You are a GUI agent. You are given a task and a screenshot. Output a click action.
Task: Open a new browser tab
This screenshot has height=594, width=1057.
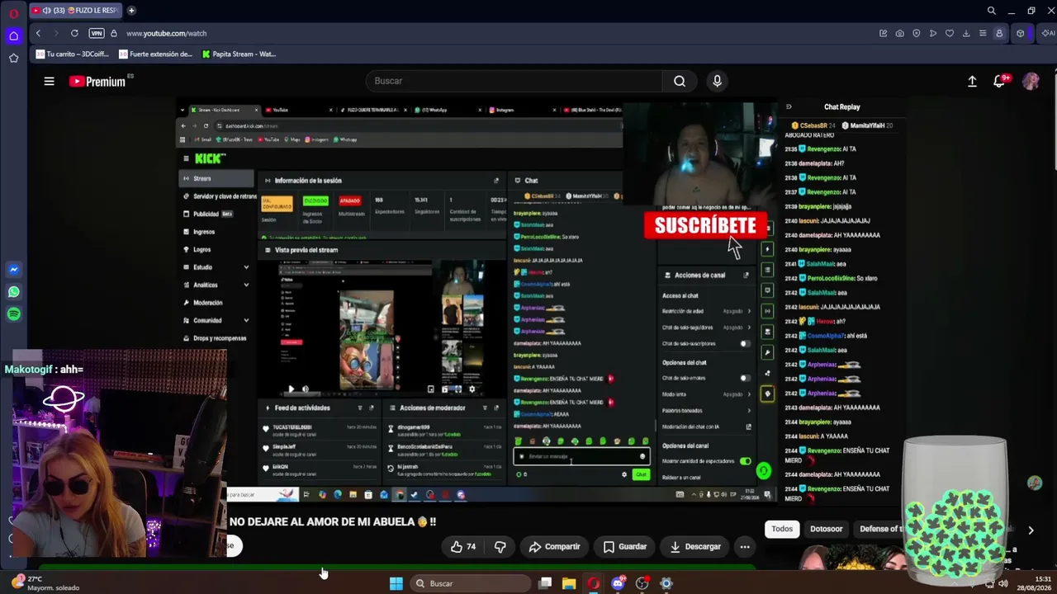[x=131, y=11]
